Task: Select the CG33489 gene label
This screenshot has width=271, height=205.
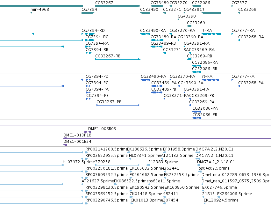Action: [x=160, y=3]
